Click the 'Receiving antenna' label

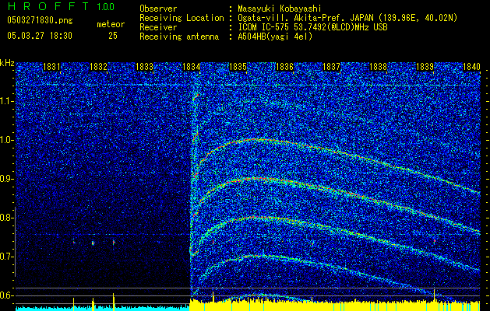point(179,37)
